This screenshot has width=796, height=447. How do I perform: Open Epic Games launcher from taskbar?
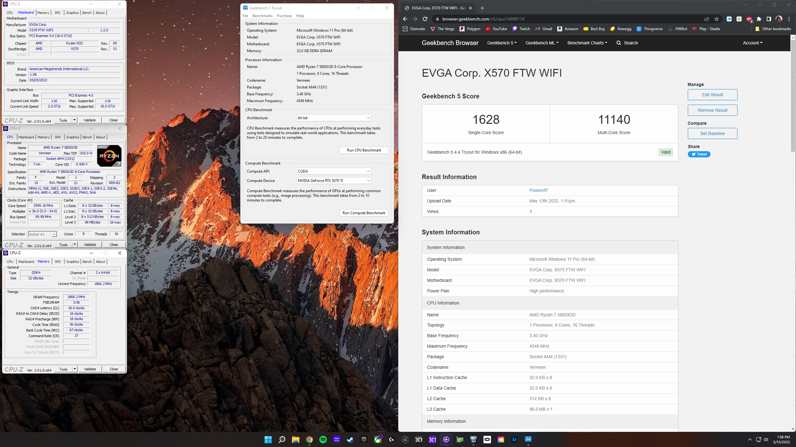364,439
